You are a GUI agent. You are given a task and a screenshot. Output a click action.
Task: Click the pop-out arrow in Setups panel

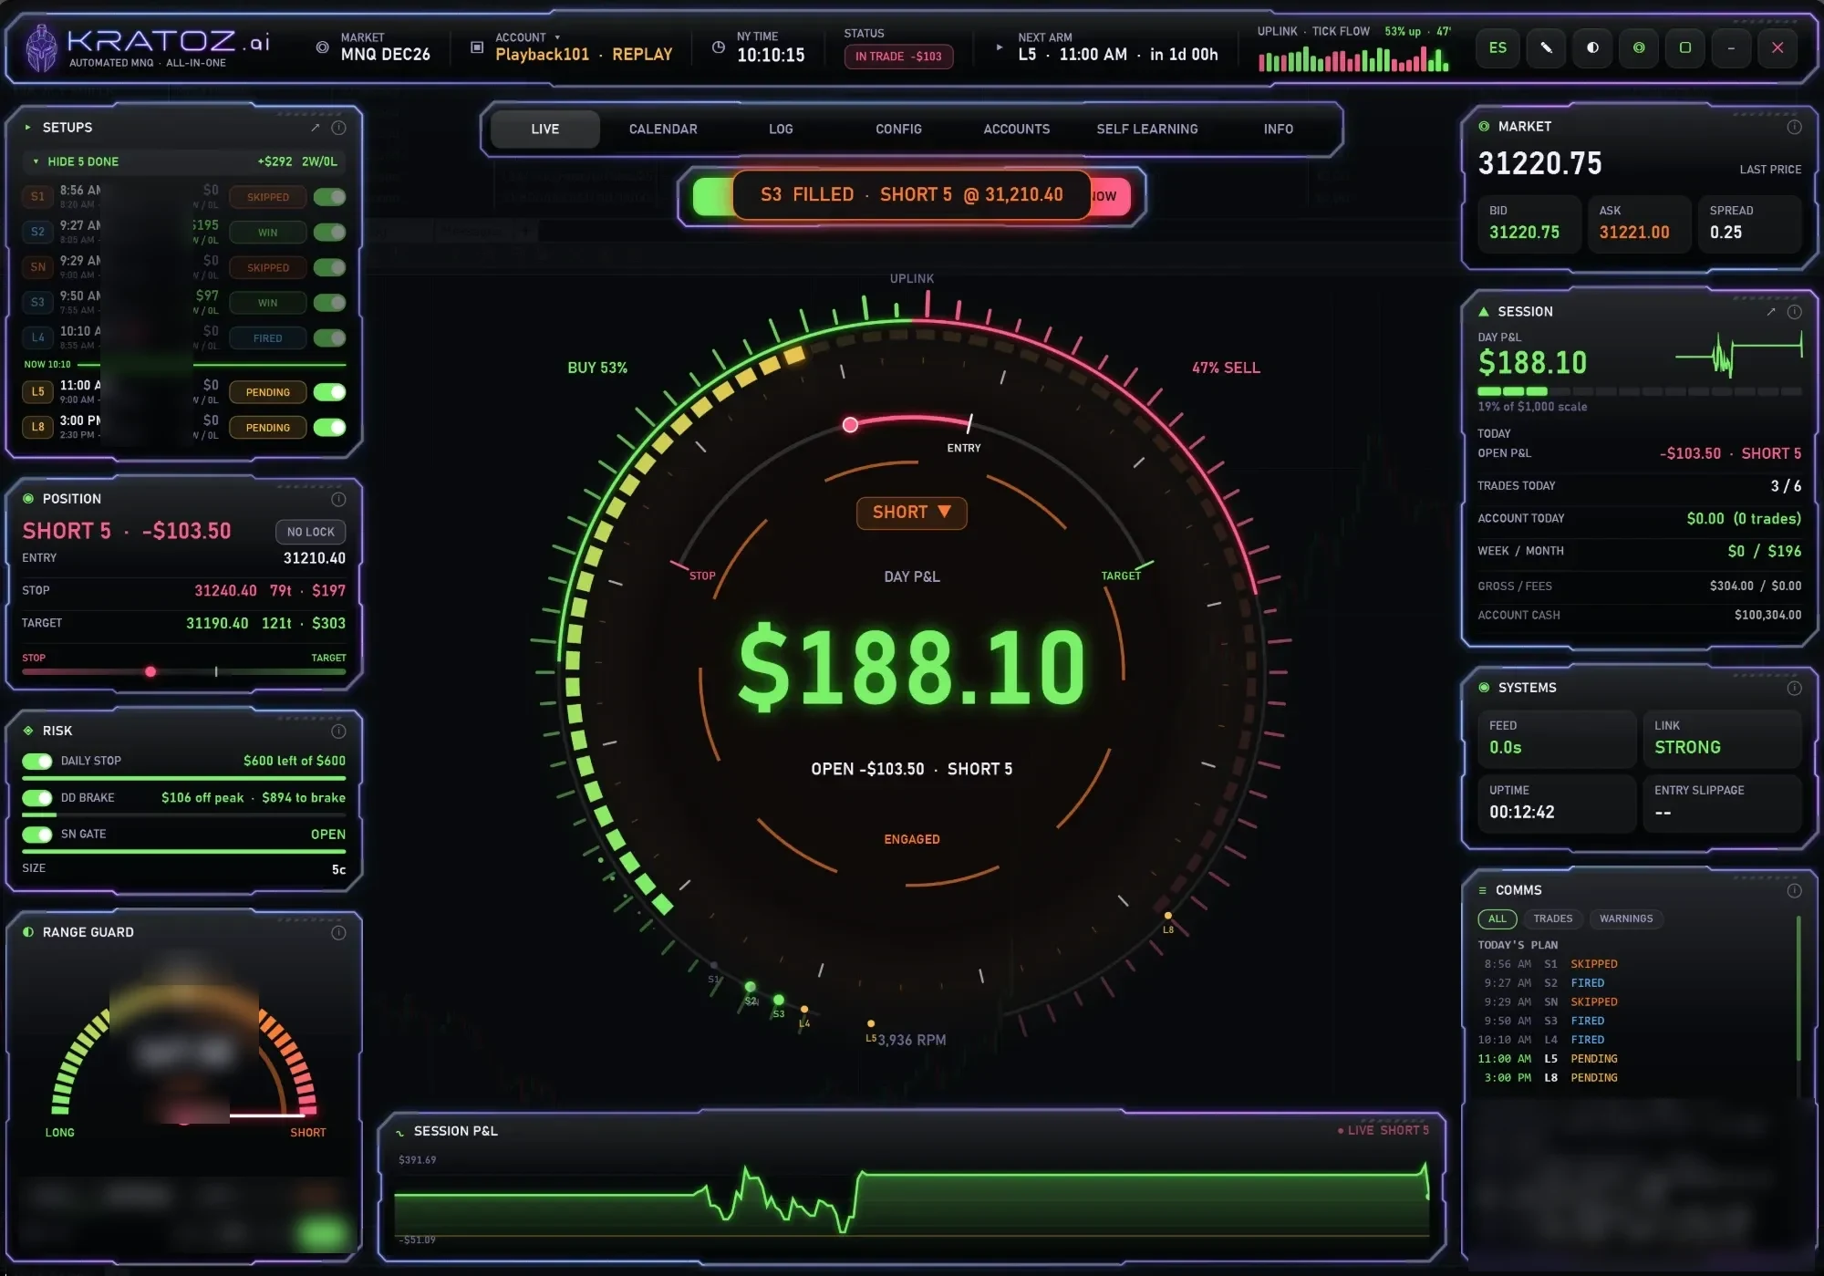point(316,128)
